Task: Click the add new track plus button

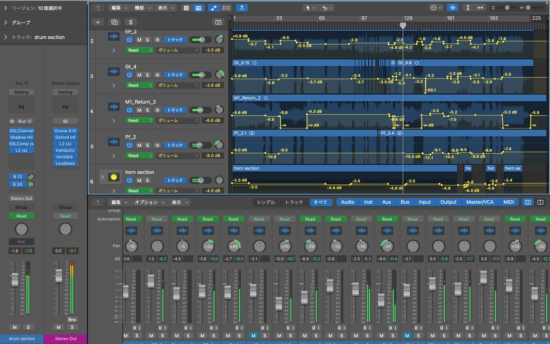Action: 98,22
